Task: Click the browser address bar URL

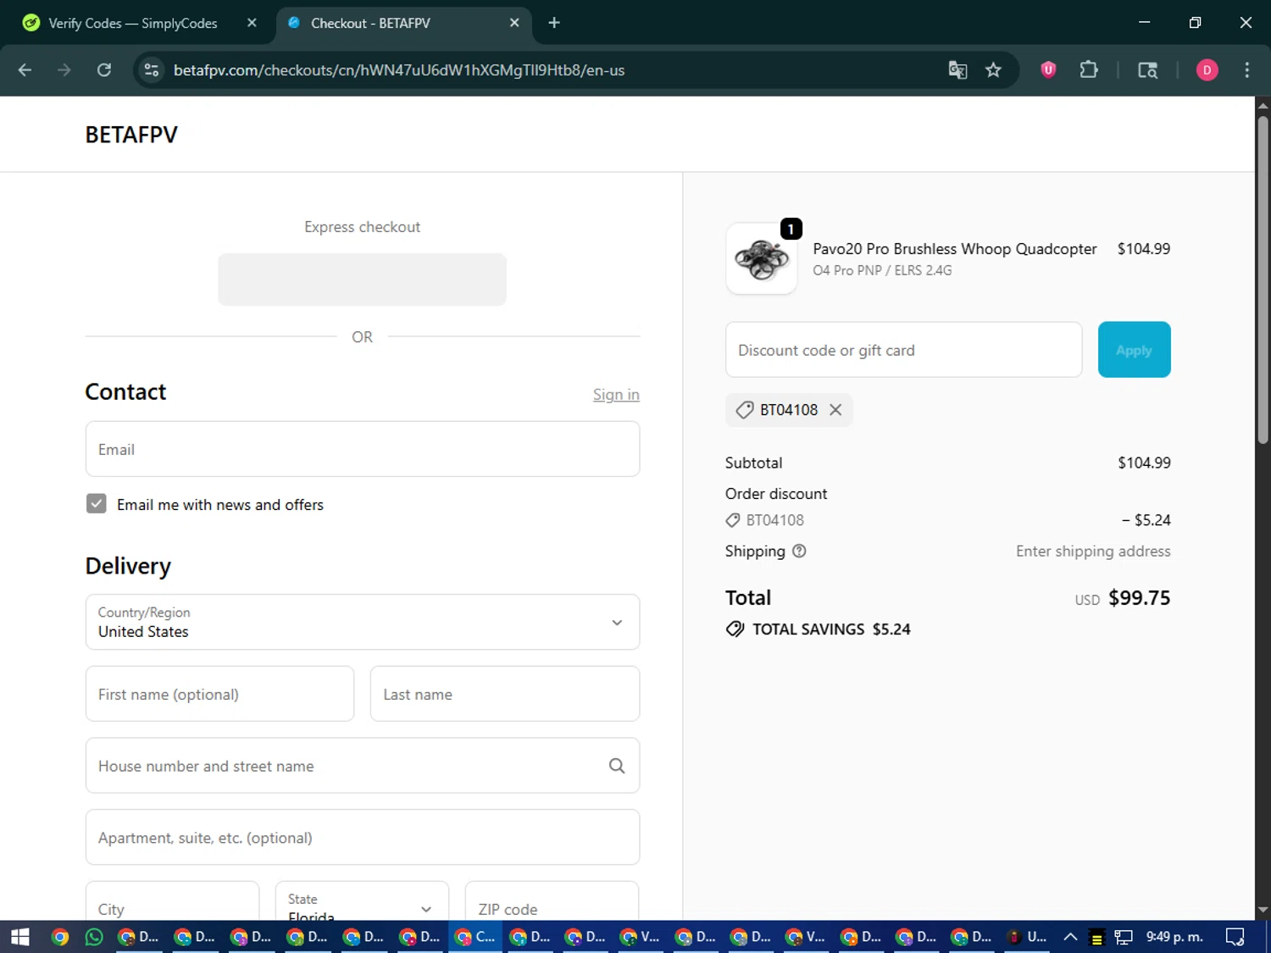Action: [399, 70]
